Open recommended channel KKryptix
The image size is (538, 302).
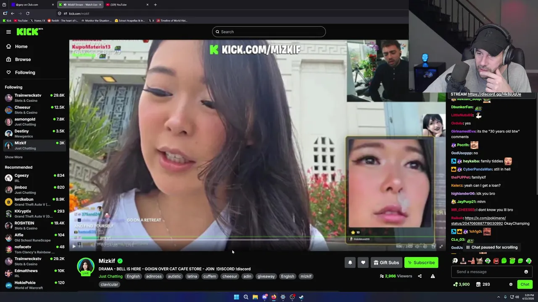34,213
